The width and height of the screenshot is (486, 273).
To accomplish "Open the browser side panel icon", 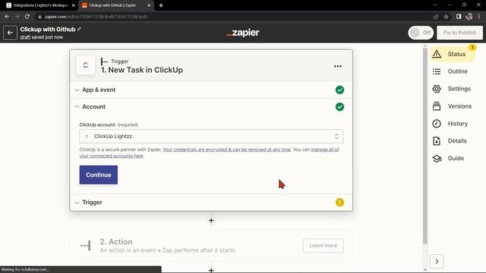I will click(x=459, y=17).
